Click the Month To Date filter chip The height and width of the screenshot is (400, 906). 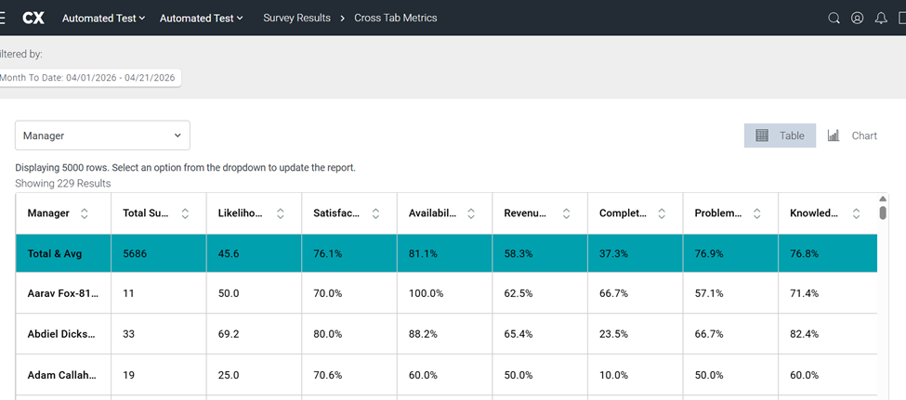[88, 78]
